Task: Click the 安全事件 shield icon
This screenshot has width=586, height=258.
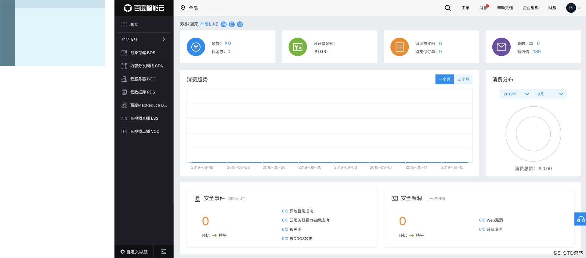Action: 197,199
